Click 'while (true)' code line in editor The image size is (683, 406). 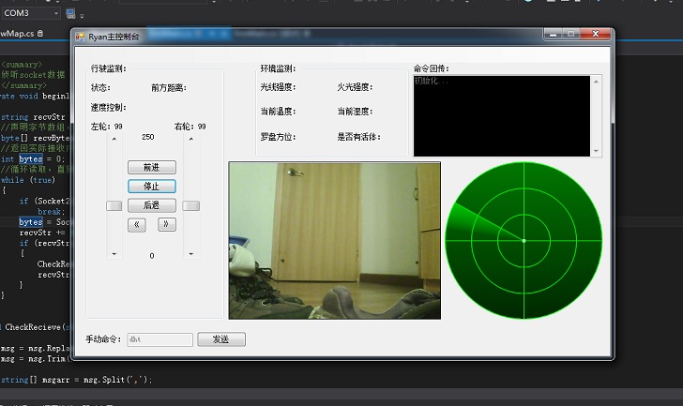pos(28,180)
